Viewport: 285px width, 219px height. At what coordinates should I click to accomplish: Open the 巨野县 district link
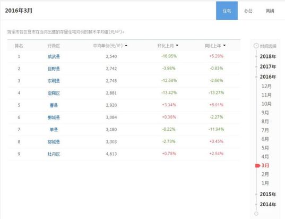coord(54,69)
